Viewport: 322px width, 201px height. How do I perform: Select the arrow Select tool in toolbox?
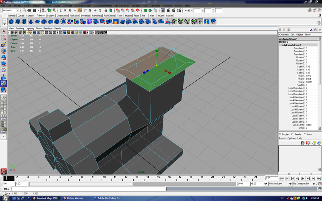(x=3, y=31)
